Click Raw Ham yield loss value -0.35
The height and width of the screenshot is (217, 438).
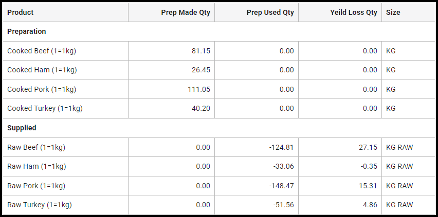point(368,166)
